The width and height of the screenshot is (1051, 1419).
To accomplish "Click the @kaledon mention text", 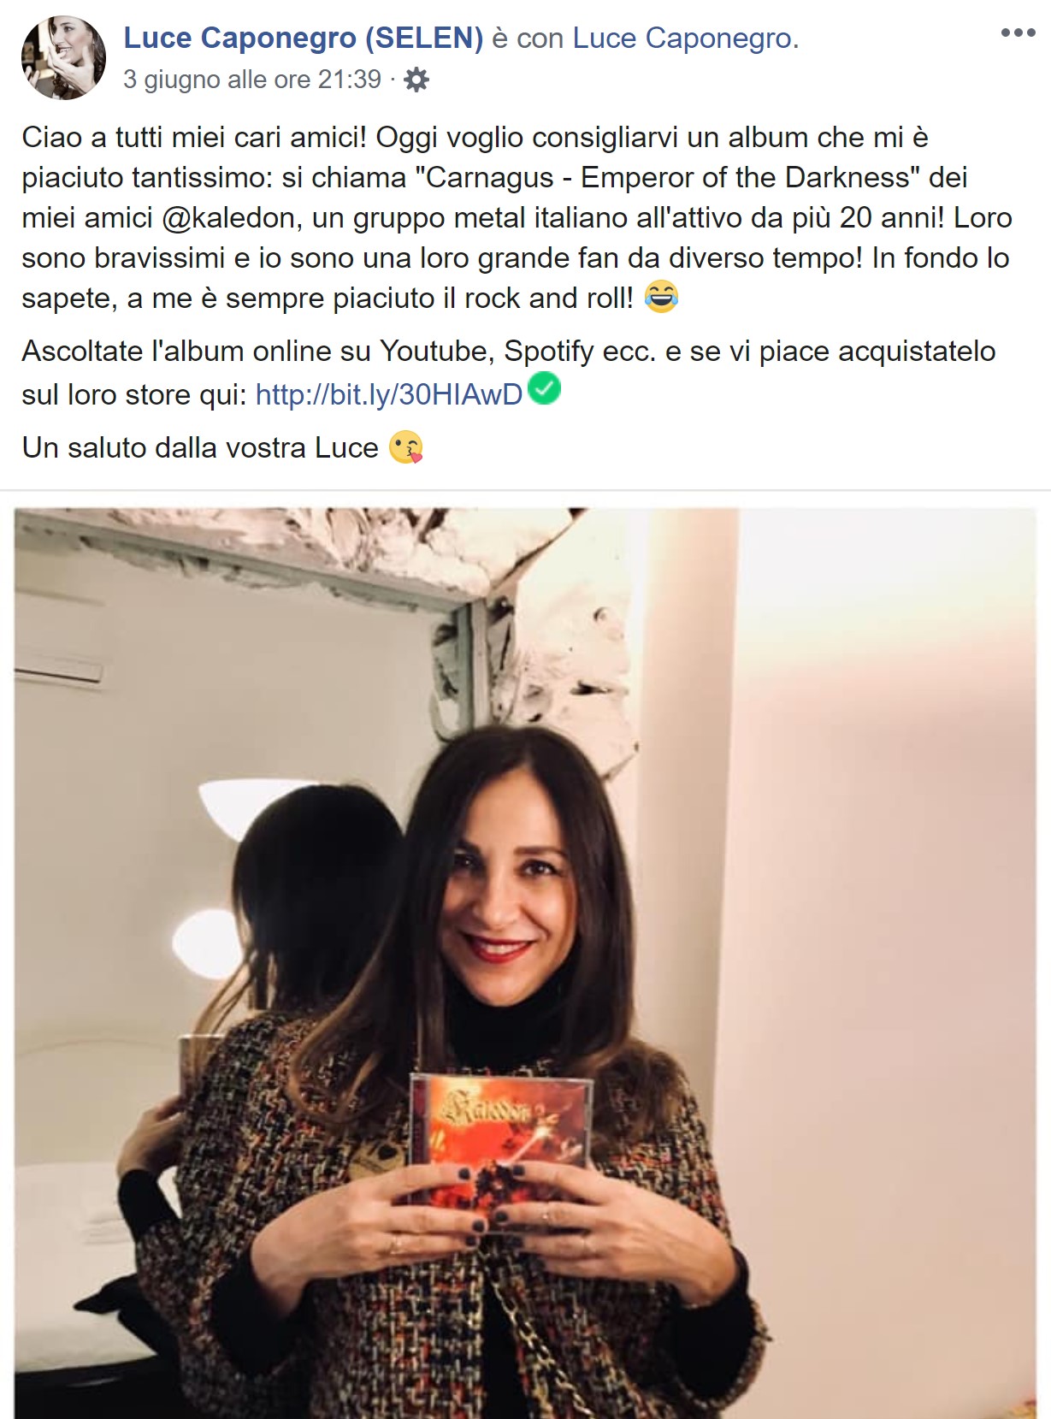I will pyautogui.click(x=228, y=218).
